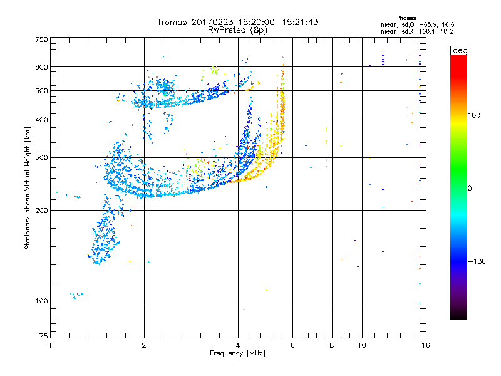
Task: Click the 'Stationary phase Virtual Height [km]' axis label
Action: click(x=28, y=189)
